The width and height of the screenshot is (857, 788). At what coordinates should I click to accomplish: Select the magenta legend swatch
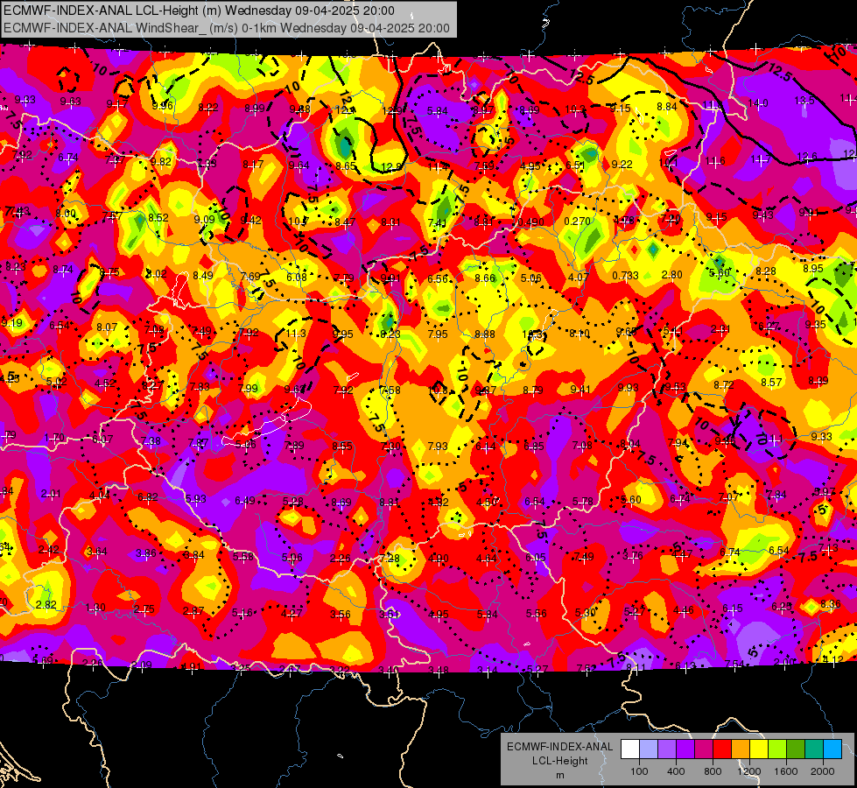pyautogui.click(x=704, y=749)
